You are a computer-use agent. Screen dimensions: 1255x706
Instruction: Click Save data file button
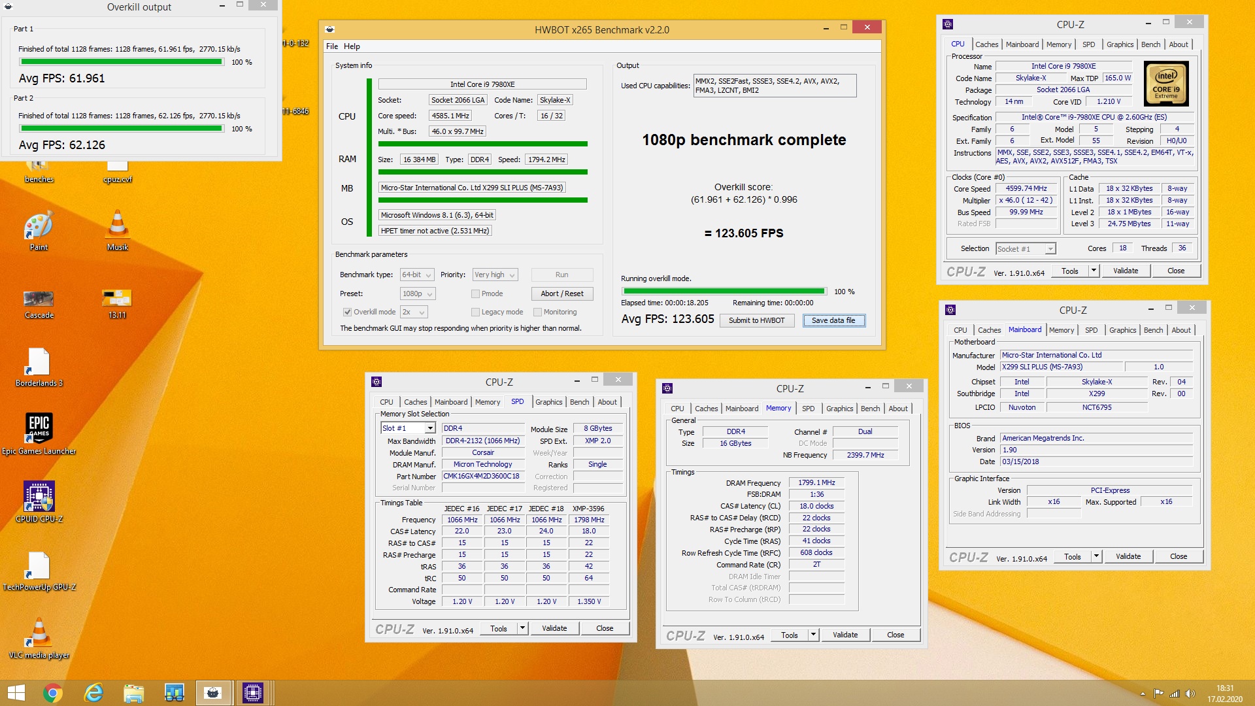point(833,320)
